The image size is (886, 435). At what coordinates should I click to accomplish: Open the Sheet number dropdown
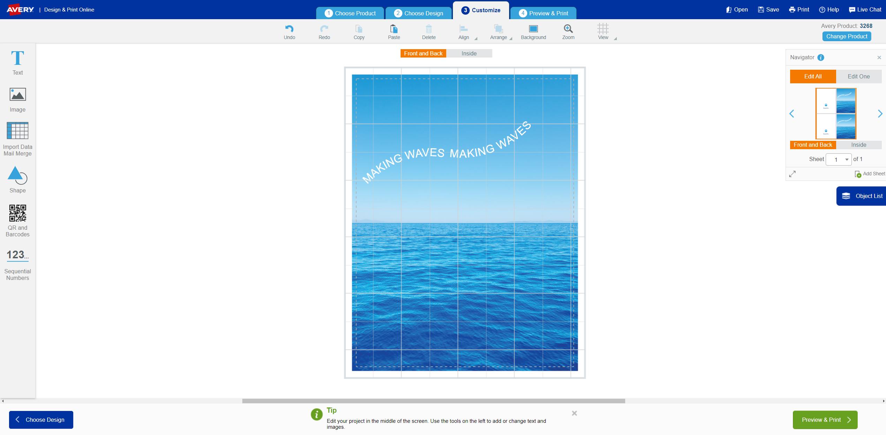[839, 160]
